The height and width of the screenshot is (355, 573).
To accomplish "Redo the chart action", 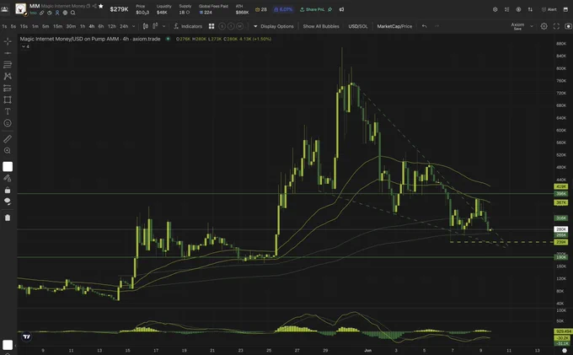I will [436, 26].
